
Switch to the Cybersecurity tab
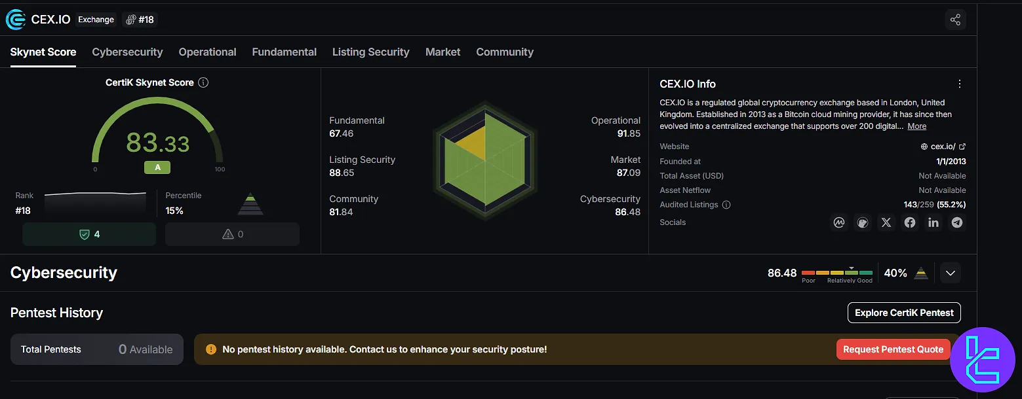(x=127, y=52)
